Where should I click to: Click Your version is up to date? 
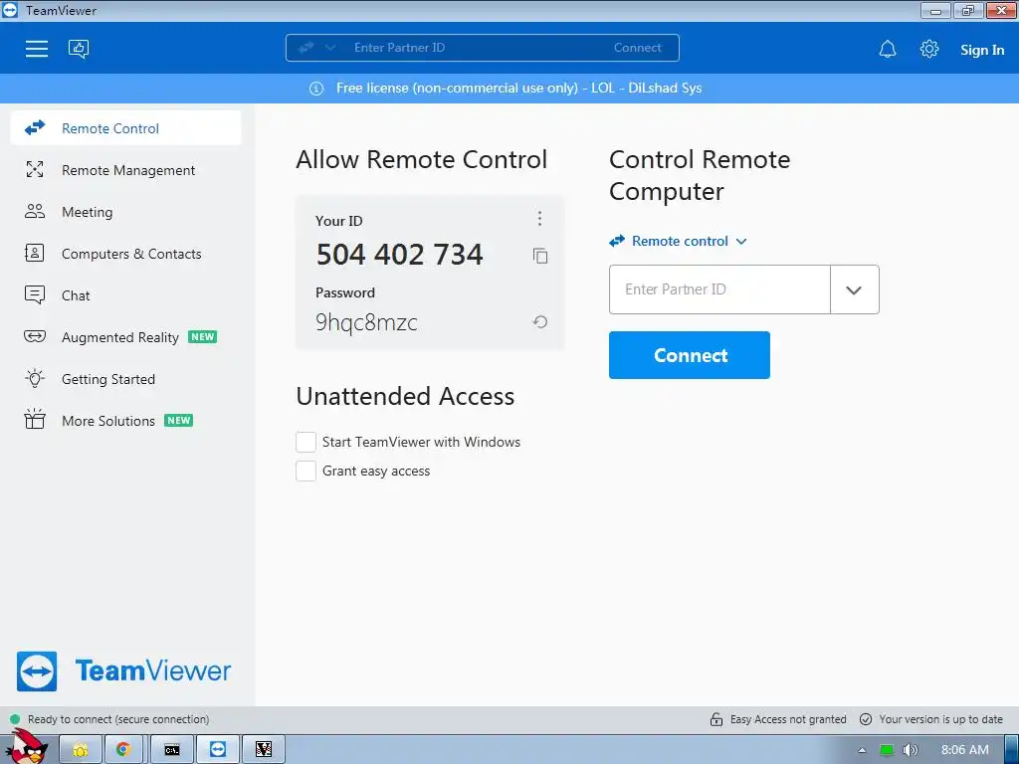point(940,719)
